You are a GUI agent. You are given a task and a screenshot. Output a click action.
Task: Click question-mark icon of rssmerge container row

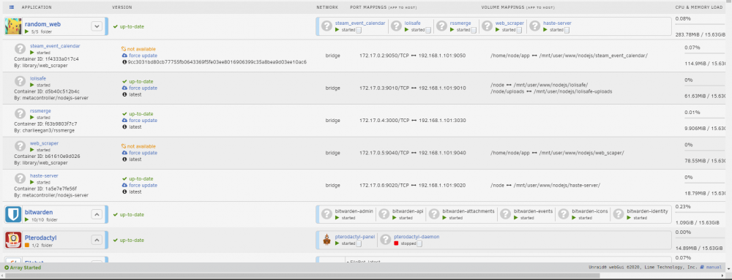click(x=20, y=113)
